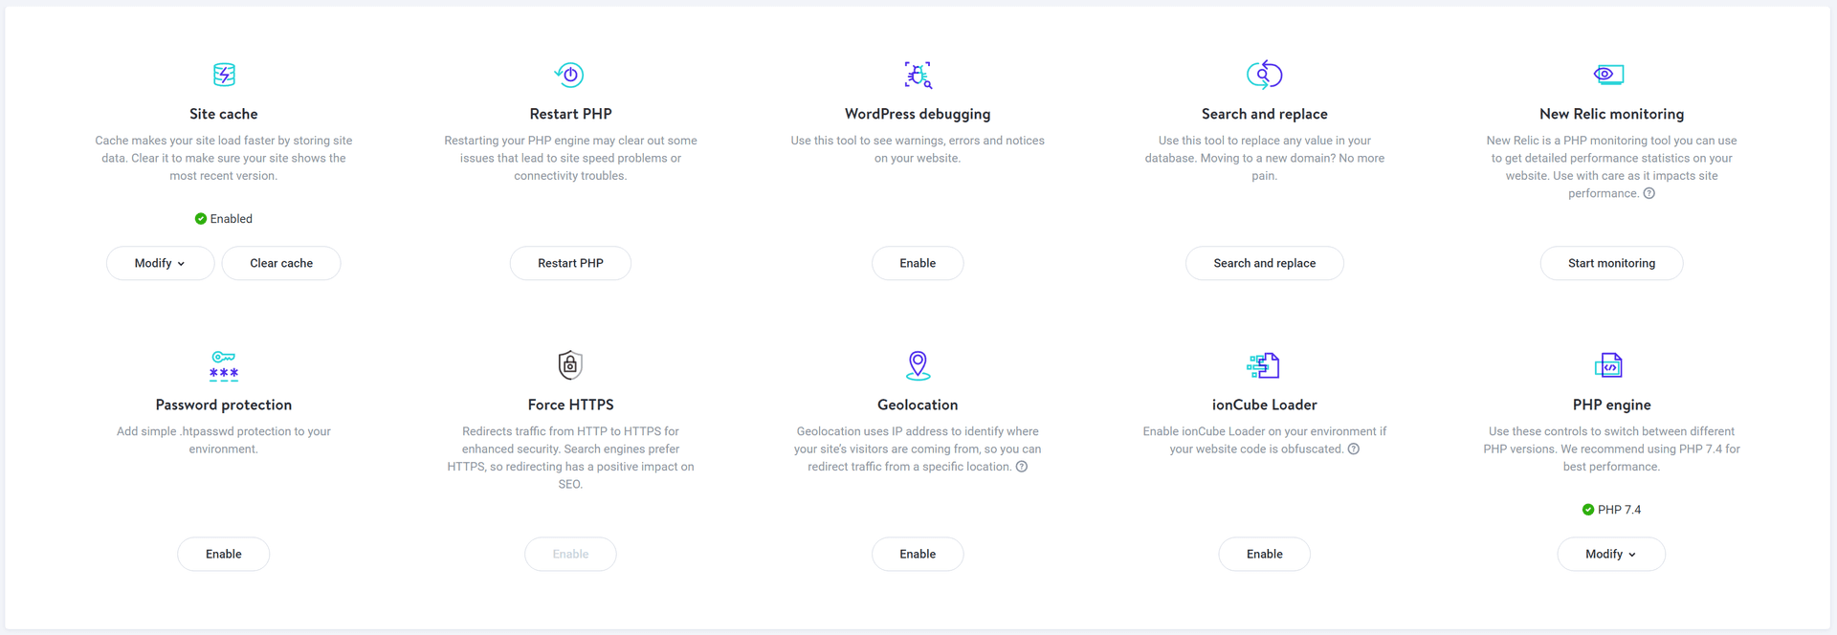This screenshot has height=635, width=1837.
Task: Open the Modify dropdown under Site cache
Action: 160,263
